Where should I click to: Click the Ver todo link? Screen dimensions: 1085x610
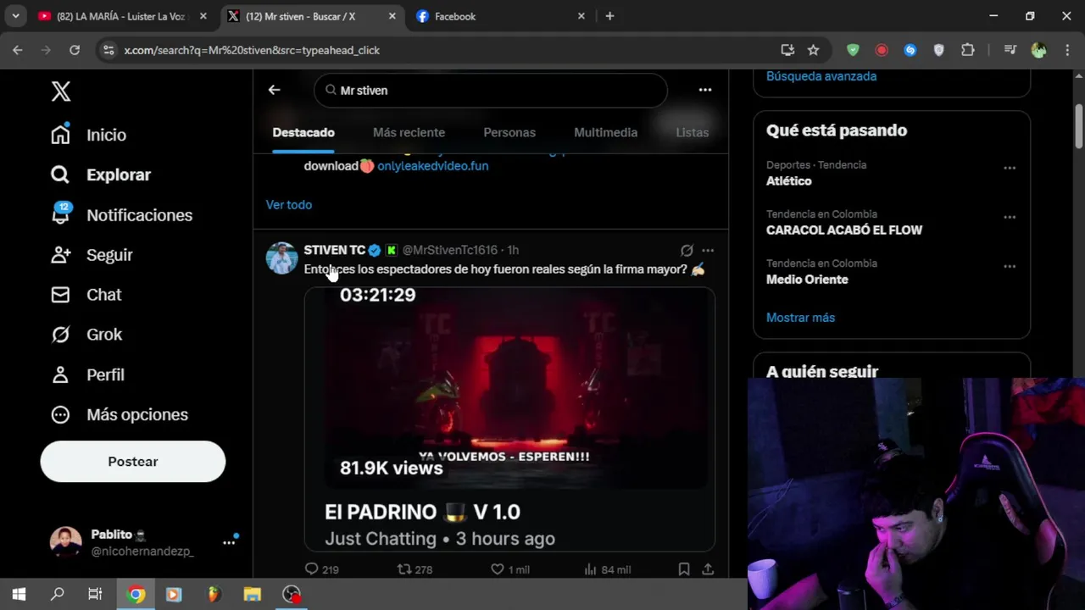click(289, 204)
